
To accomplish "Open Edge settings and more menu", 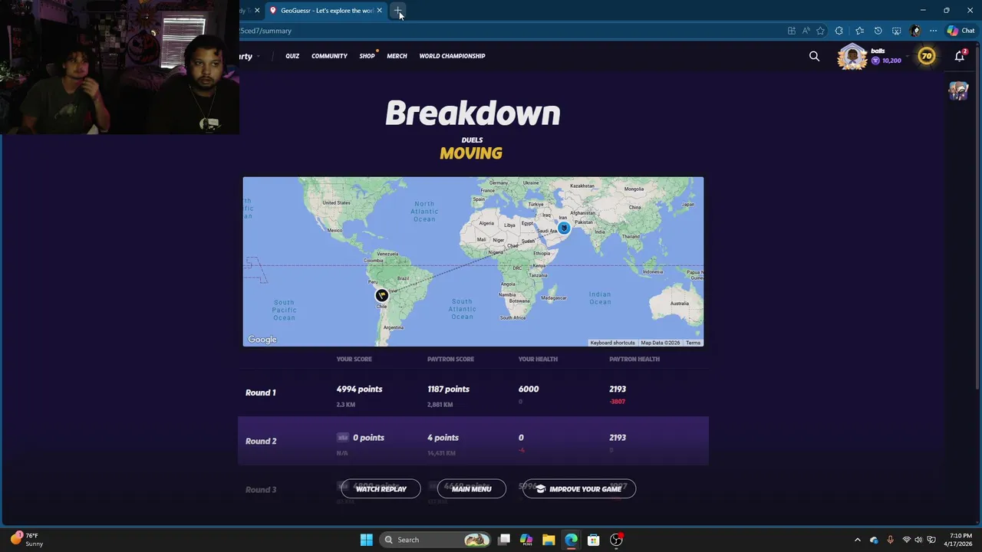I will [x=933, y=31].
